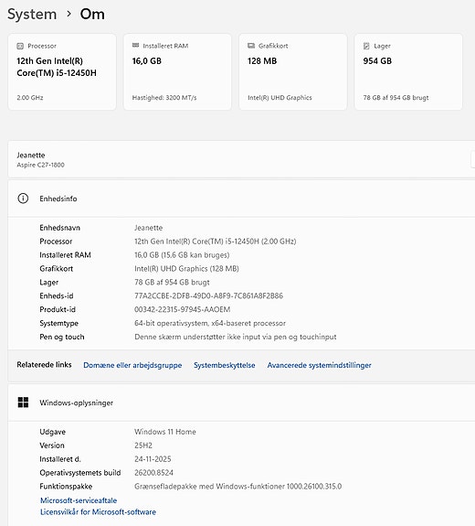Click the Enhedsinfo info circle icon

(x=23, y=199)
